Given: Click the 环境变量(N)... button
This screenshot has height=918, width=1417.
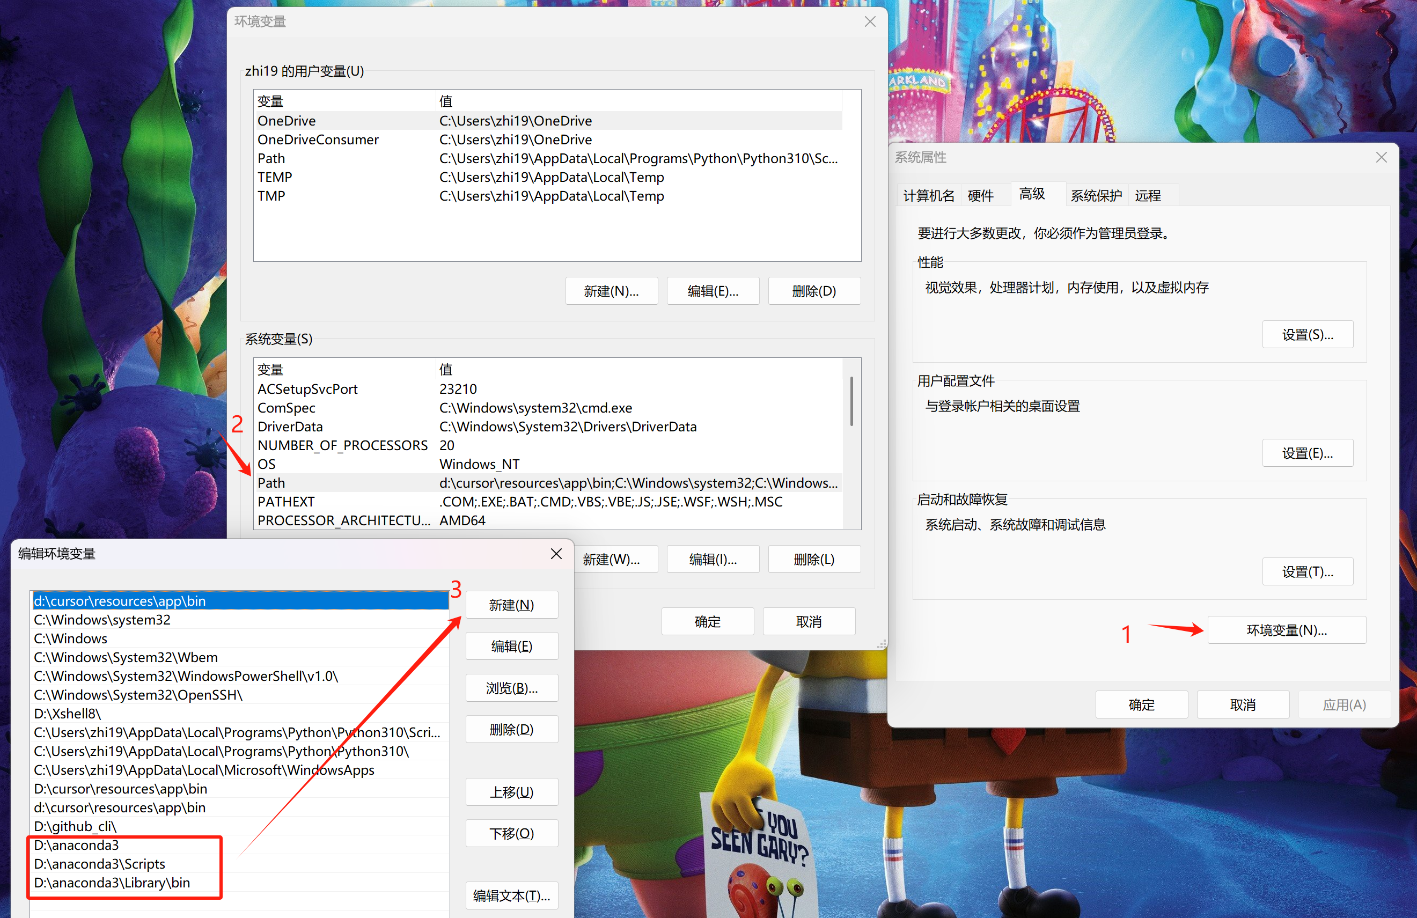Looking at the screenshot, I should tap(1286, 630).
